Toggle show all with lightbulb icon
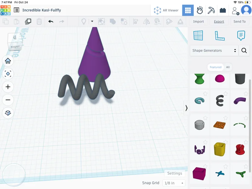 tap(83, 21)
